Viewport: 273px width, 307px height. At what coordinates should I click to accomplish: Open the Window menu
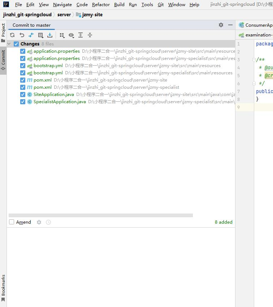pyautogui.click(x=177, y=4)
